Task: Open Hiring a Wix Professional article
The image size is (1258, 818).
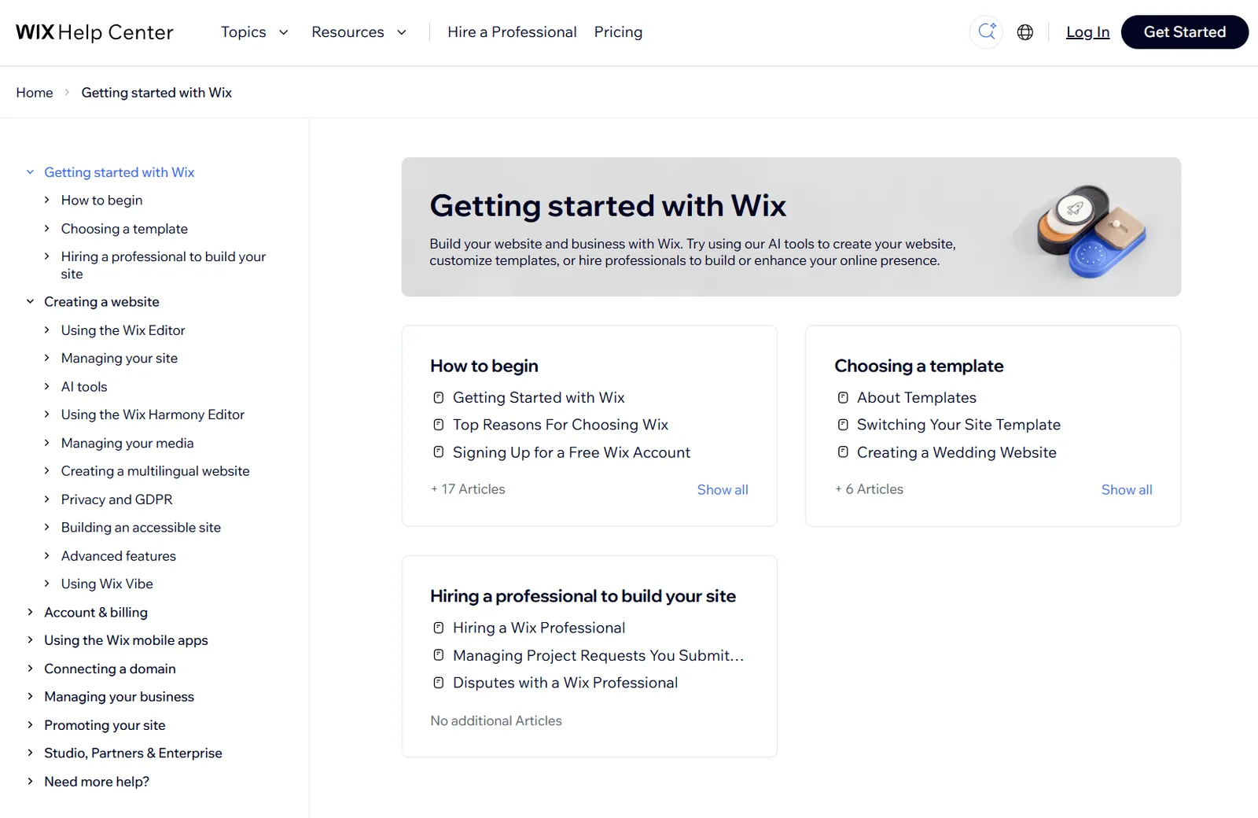Action: pyautogui.click(x=539, y=628)
